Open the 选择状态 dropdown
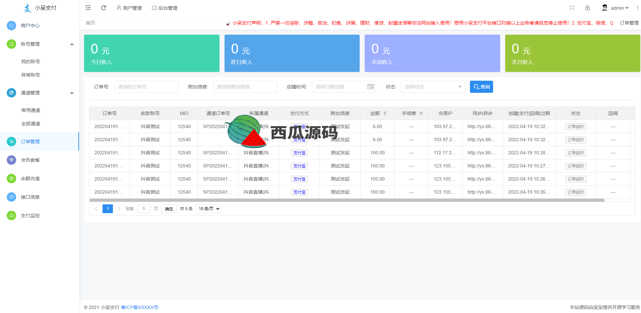The width and height of the screenshot is (641, 313). click(x=433, y=87)
